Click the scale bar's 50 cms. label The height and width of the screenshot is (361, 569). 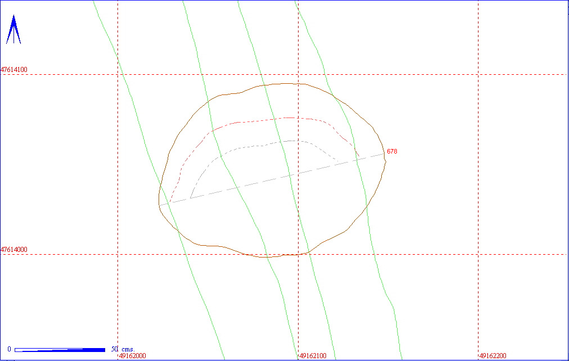point(123,349)
